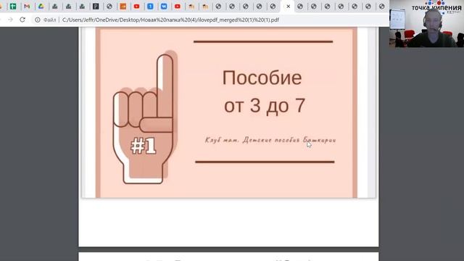Open the dark tab with letter P icon

(x=96, y=7)
